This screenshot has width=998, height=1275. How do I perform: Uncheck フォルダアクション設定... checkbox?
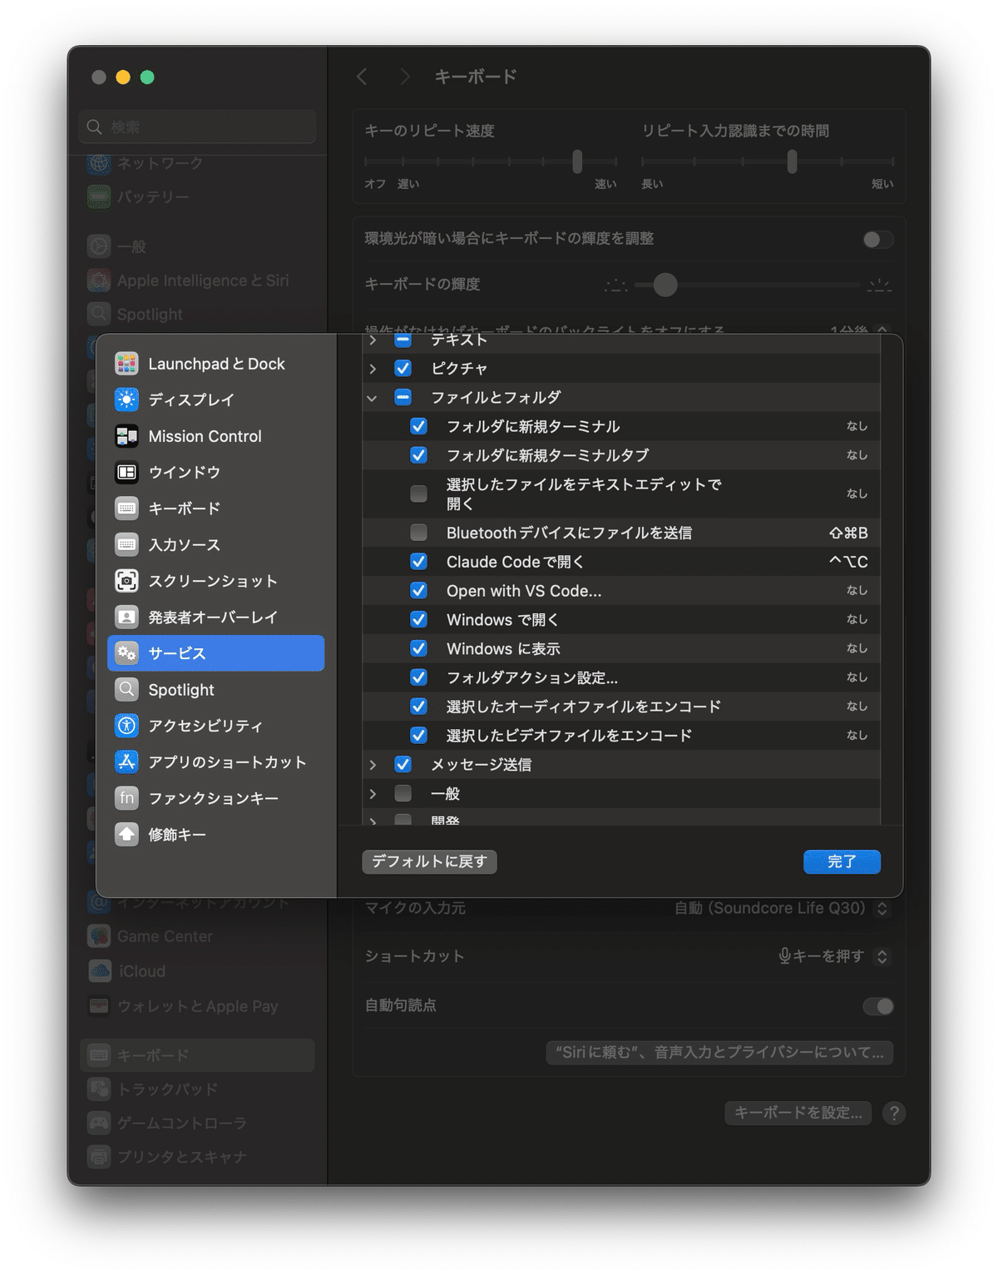click(419, 677)
